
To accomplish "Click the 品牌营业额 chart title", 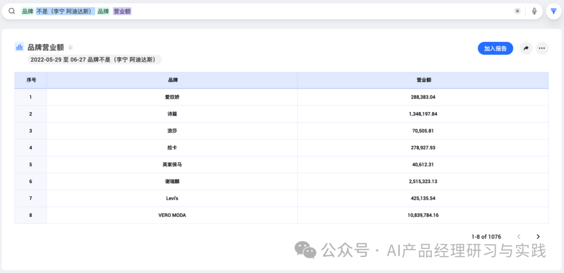I will pyautogui.click(x=45, y=47).
